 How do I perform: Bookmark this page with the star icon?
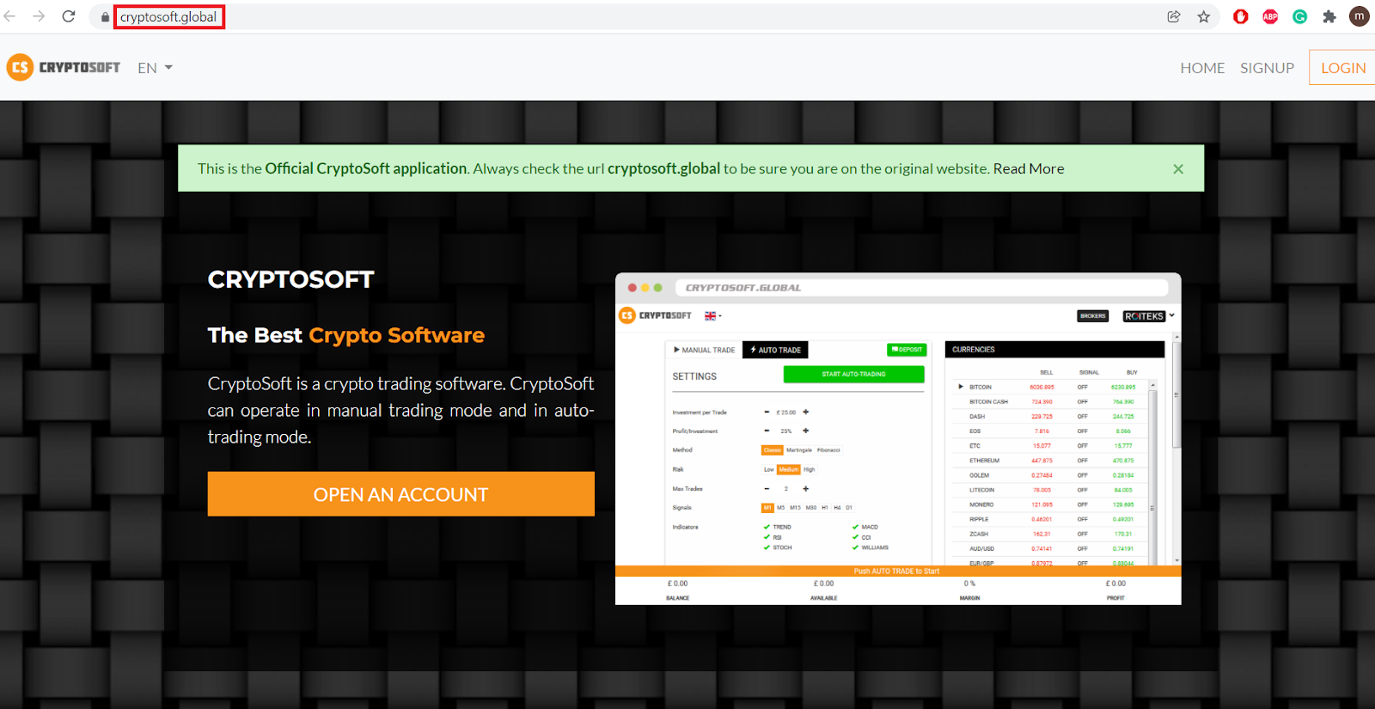(1203, 16)
